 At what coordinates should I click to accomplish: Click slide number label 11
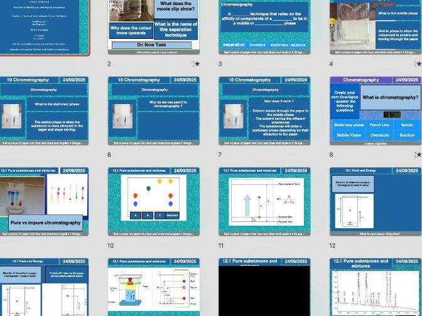pos(221,245)
